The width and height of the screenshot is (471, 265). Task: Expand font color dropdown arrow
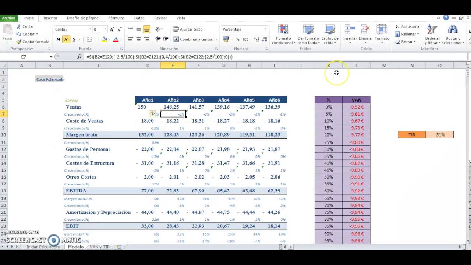121,39
